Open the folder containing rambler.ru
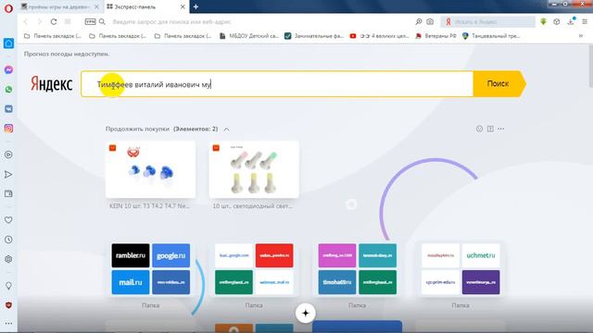Screen dimensions: 593x333 click(150, 269)
